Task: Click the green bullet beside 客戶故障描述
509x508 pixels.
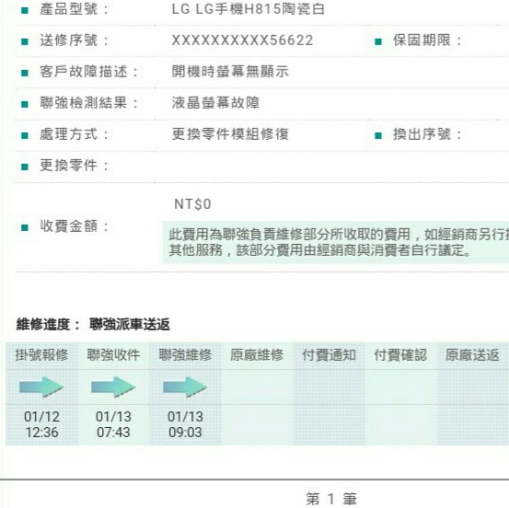Action: coord(25,73)
